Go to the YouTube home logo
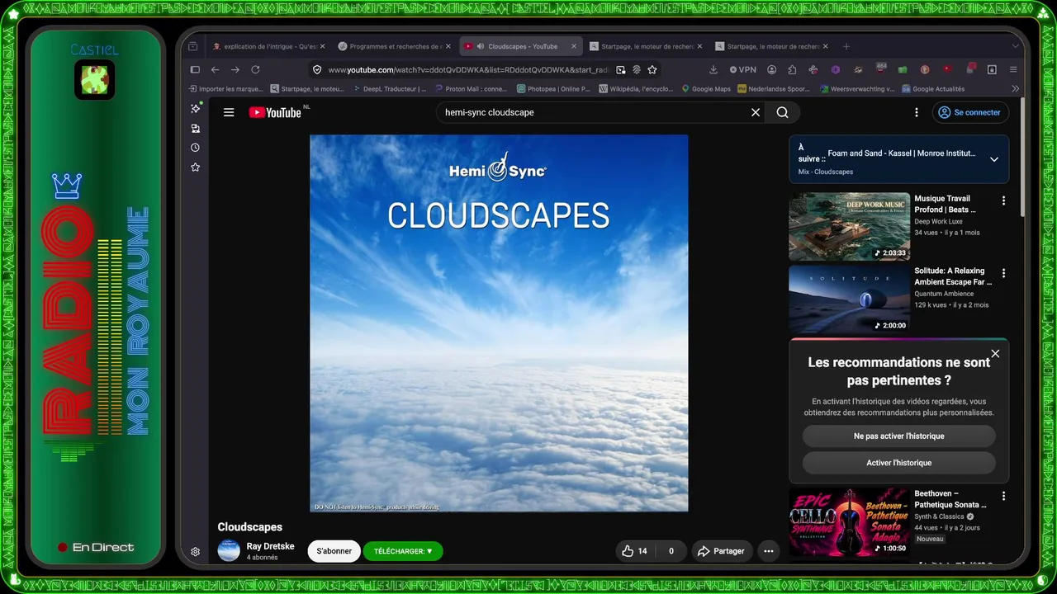 point(275,112)
